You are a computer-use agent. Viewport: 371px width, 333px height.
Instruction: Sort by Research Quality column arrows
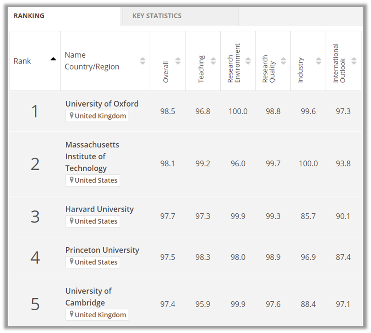[283, 61]
